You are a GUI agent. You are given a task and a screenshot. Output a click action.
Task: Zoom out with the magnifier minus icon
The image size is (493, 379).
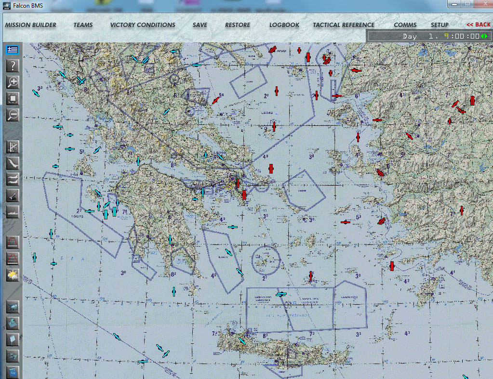click(13, 115)
